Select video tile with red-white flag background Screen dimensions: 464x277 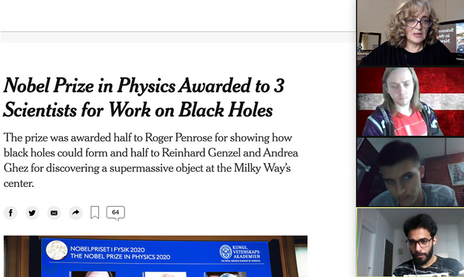coord(410,102)
